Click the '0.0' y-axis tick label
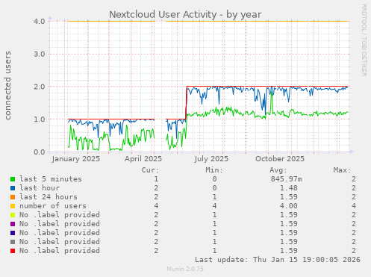The height and width of the screenshot is (277, 371). click(40, 152)
